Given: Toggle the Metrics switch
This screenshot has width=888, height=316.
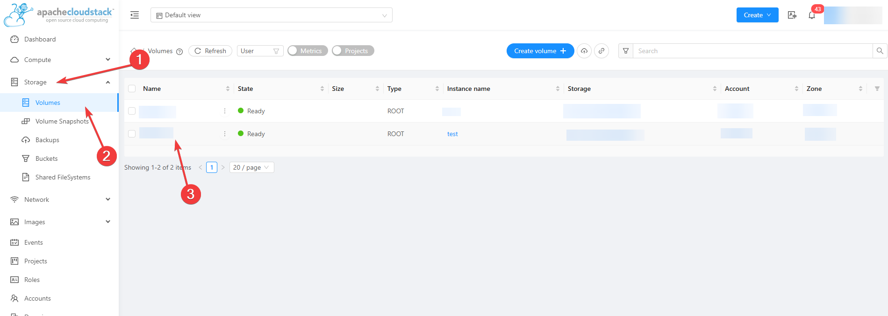Looking at the screenshot, I should coord(308,51).
